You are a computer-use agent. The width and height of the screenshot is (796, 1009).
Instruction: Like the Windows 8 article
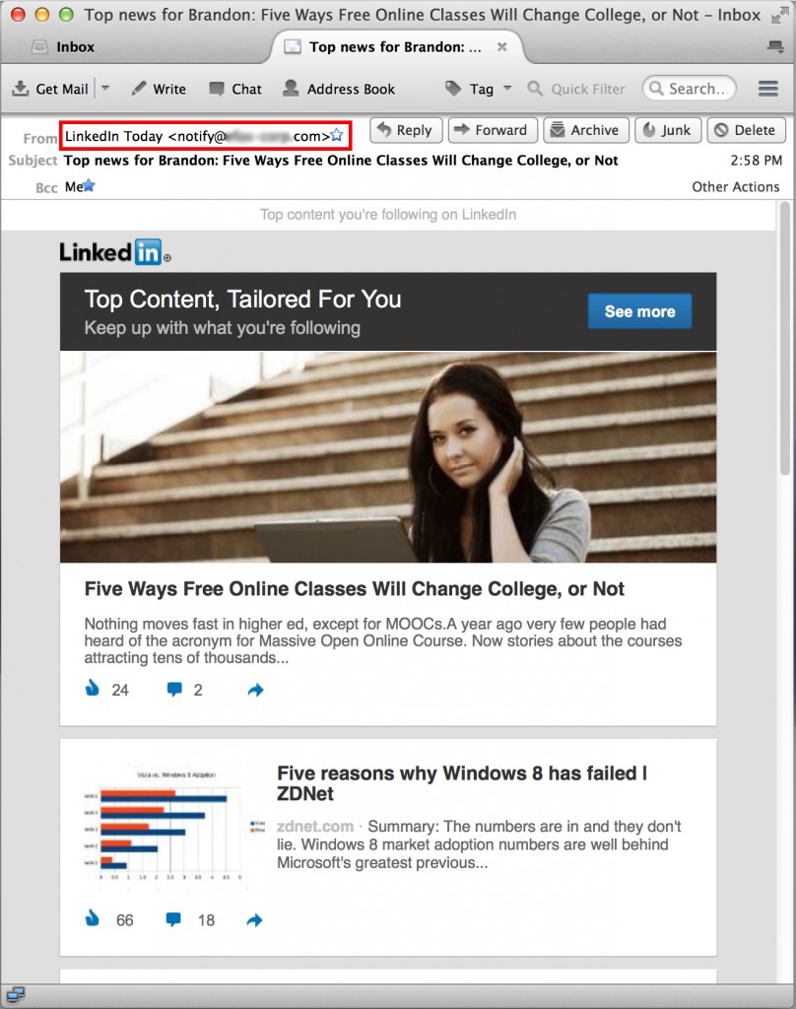coord(93,919)
